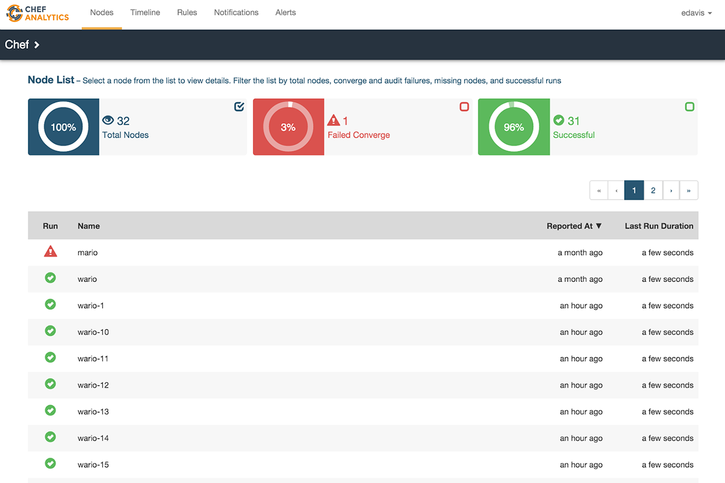Click the green check icon beside 31 Successful

pos(559,121)
